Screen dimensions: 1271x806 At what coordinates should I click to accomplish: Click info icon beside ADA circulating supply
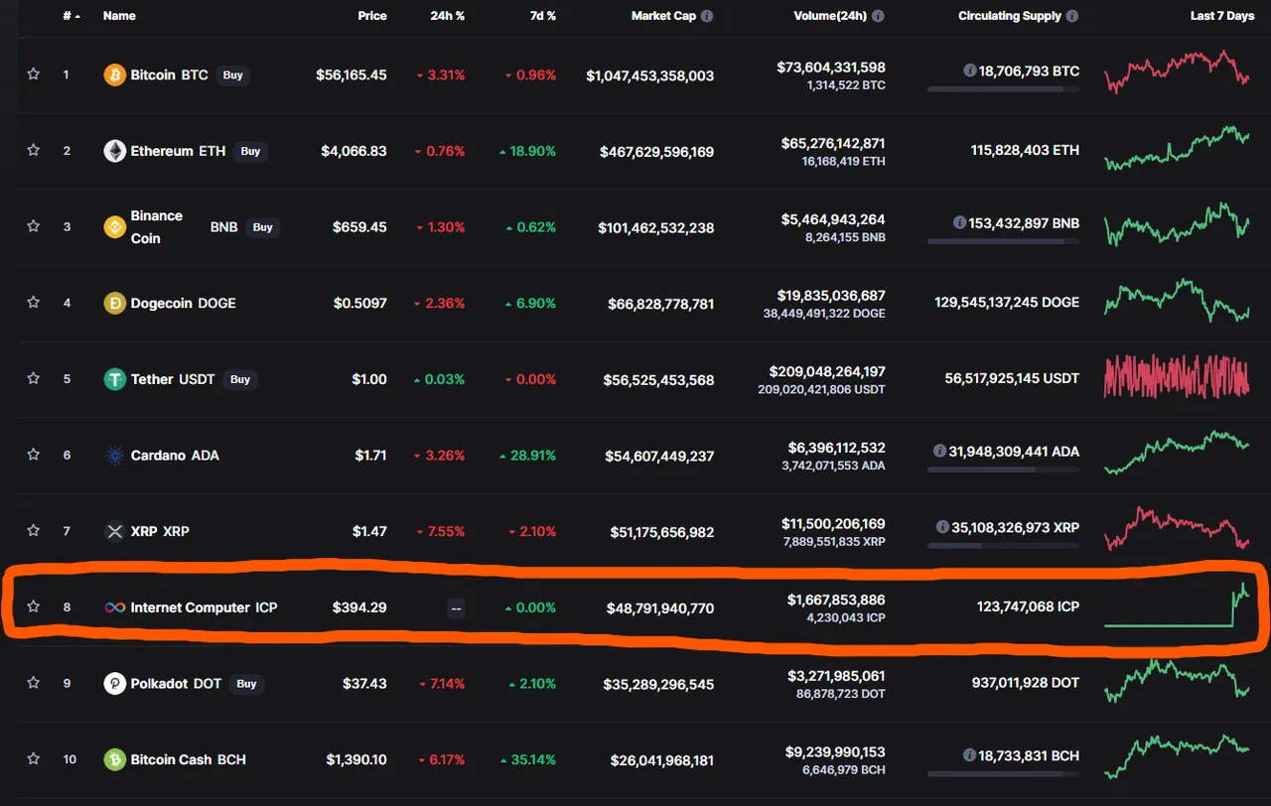[x=939, y=451]
